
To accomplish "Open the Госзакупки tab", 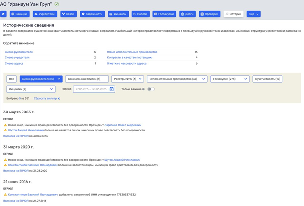I will 164,14.
